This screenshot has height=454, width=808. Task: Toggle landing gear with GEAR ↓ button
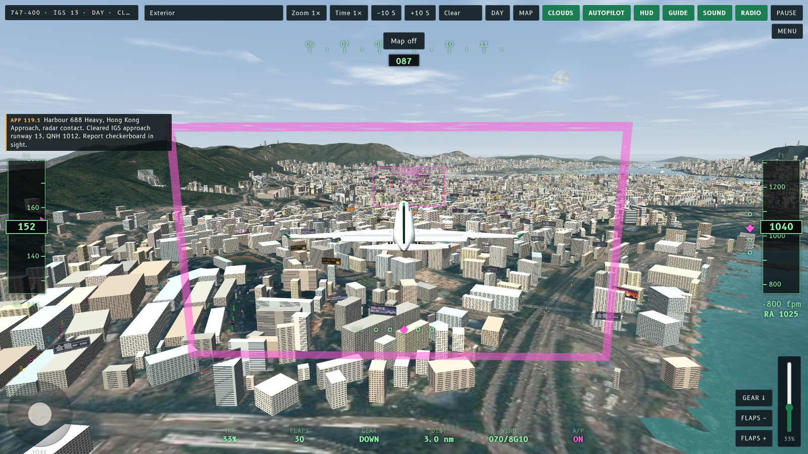click(x=753, y=398)
